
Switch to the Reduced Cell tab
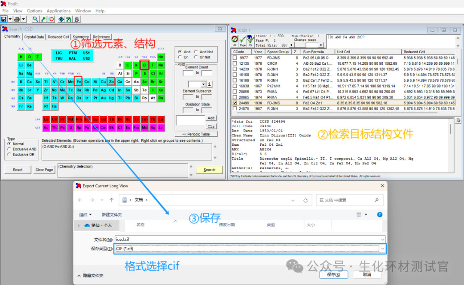(58, 37)
